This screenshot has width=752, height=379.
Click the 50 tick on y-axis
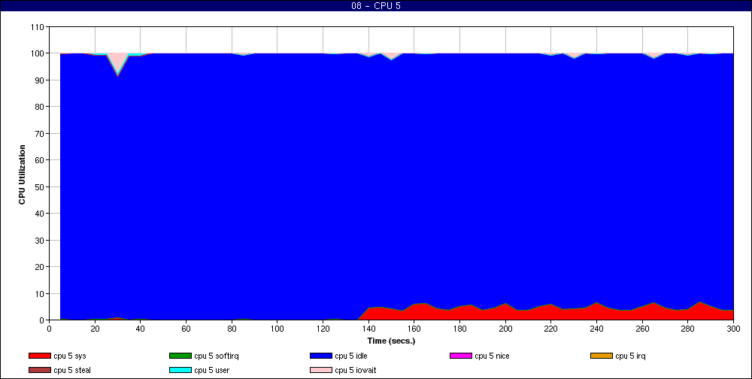point(40,186)
